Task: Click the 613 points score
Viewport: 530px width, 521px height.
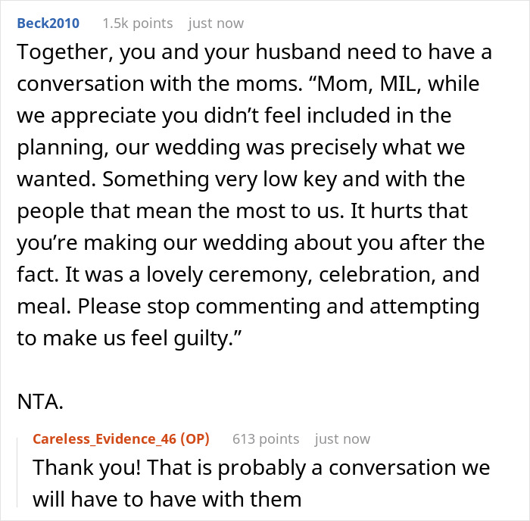Action: (x=265, y=438)
